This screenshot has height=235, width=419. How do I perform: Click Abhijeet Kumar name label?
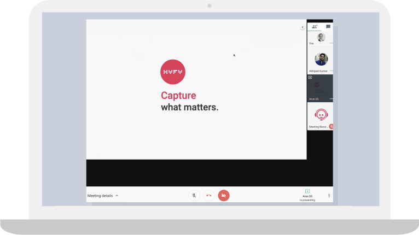pos(318,71)
